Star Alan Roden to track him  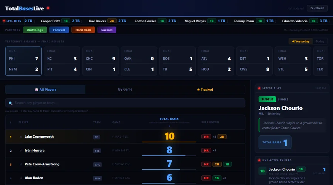[21, 178]
